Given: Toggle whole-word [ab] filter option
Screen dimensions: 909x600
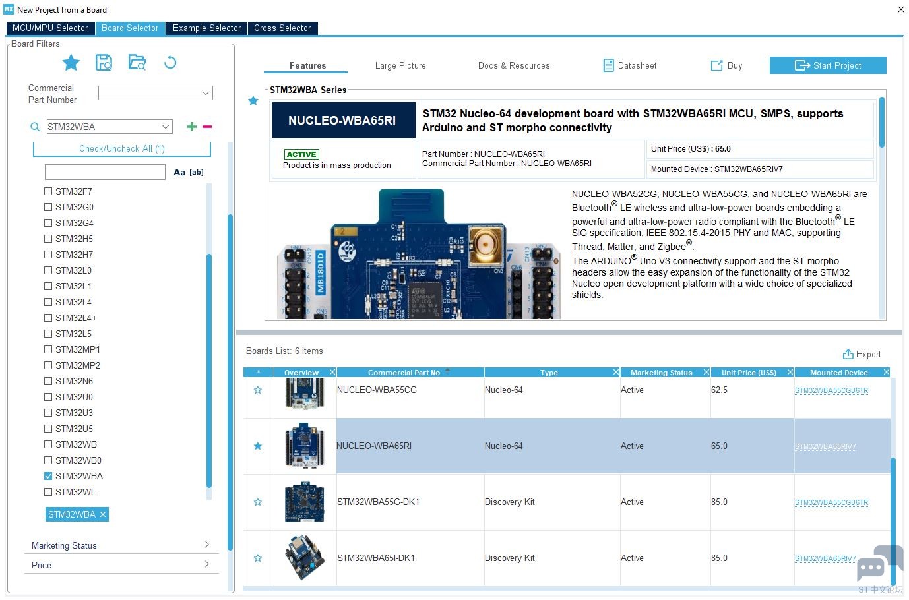Looking at the screenshot, I should [197, 172].
